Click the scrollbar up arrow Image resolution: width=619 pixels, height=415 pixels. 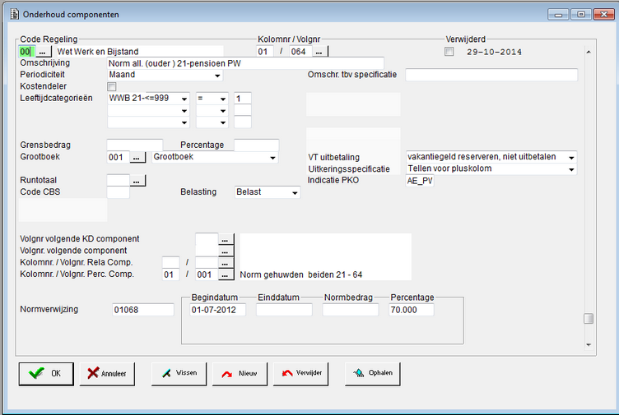589,52
